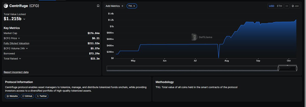Click the Aug label on chart axis
The image size is (306, 107).
227,61
